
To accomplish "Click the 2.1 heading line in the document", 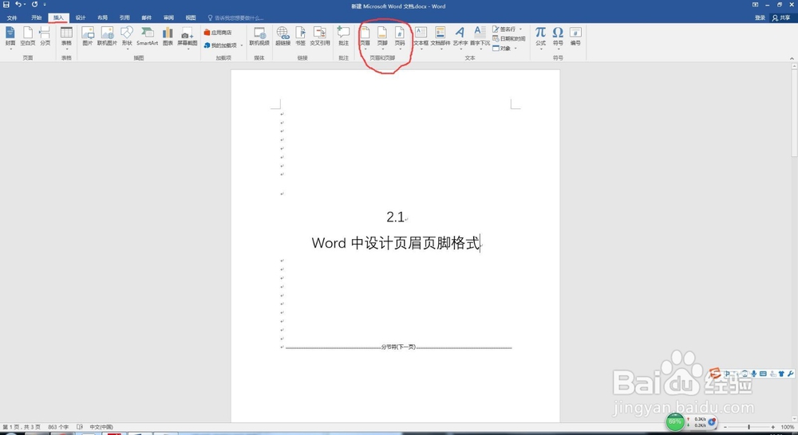I will (396, 217).
